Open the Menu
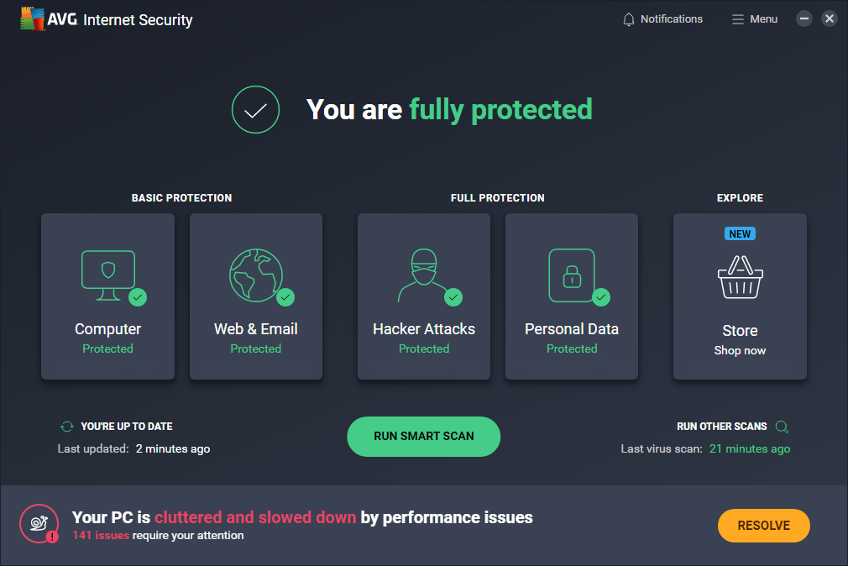The height and width of the screenshot is (566, 848). [x=753, y=18]
